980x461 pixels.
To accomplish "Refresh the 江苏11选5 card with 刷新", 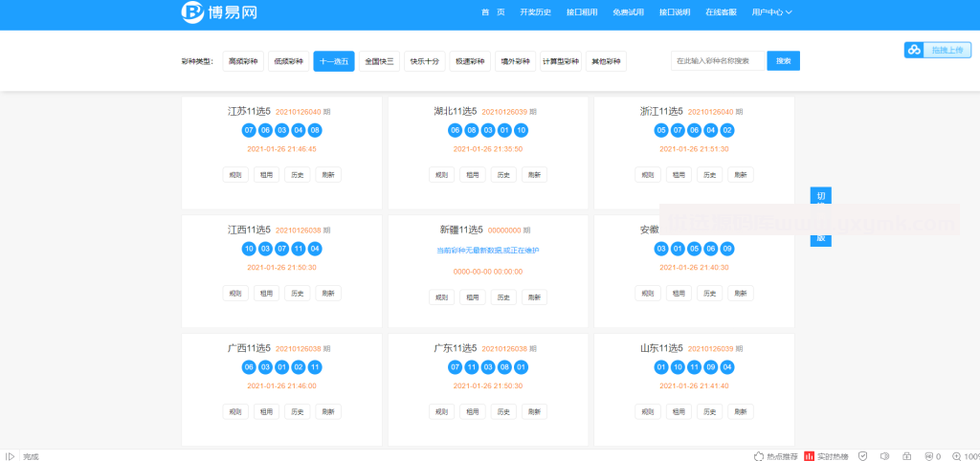I will (327, 175).
